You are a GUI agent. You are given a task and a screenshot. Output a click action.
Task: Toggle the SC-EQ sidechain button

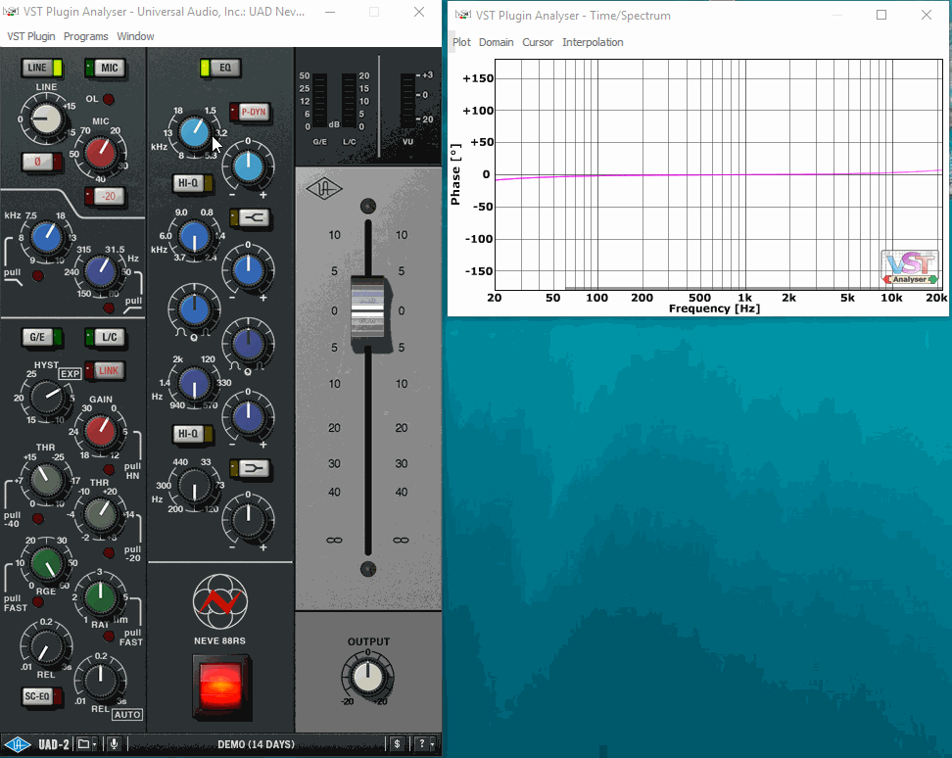42,696
